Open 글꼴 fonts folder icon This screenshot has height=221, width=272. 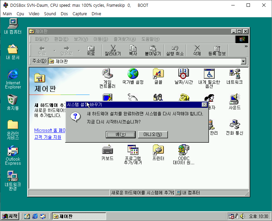point(158,76)
